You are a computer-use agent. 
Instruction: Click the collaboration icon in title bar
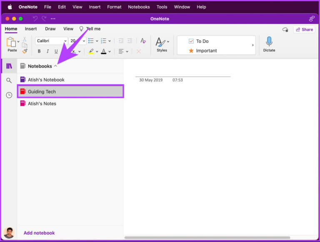click(312, 19)
